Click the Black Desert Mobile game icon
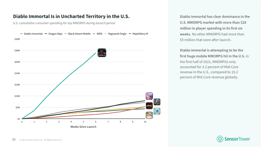 coord(157,102)
